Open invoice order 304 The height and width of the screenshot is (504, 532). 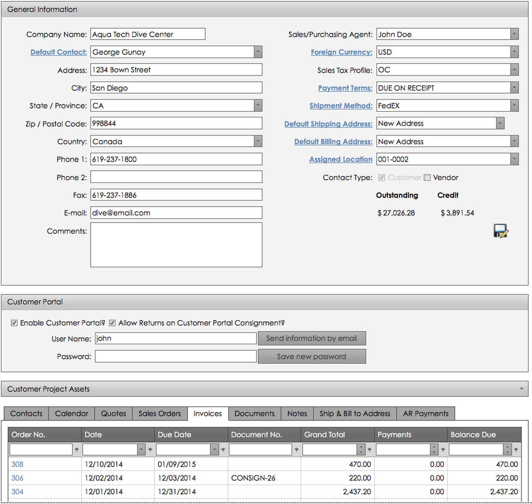pyautogui.click(x=17, y=492)
